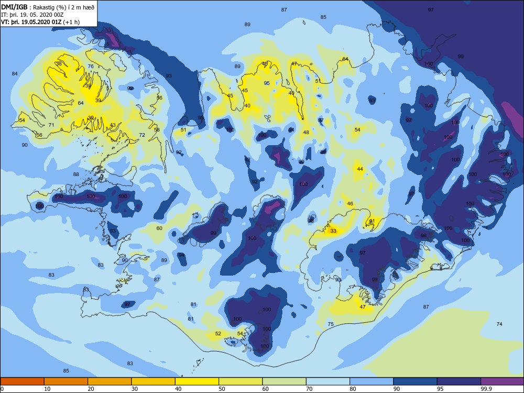Image resolution: width=524 pixels, height=393 pixels.
Task: Click the humidity value '41' on the map
Action: coord(372,221)
